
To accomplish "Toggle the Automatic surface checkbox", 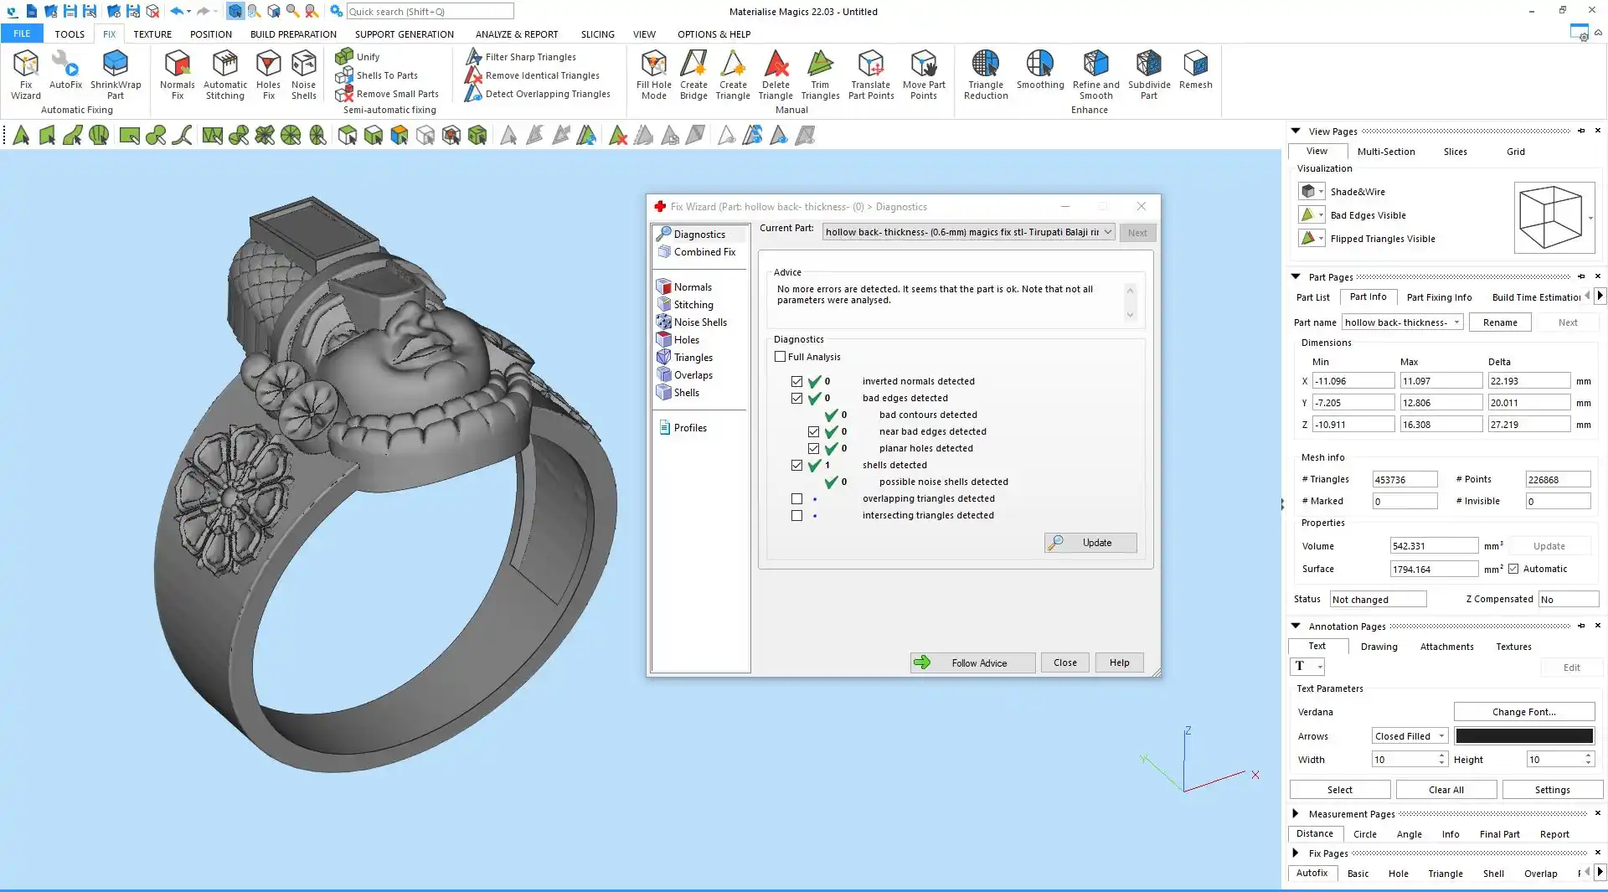I will [1513, 570].
